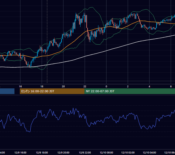175x155 pixels.
Task: Click the "2" hour label on chart axis
Action: pos(128,87)
